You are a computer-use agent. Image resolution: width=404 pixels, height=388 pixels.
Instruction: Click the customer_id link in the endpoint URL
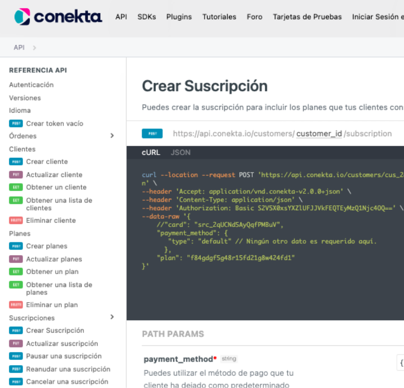tap(318, 133)
